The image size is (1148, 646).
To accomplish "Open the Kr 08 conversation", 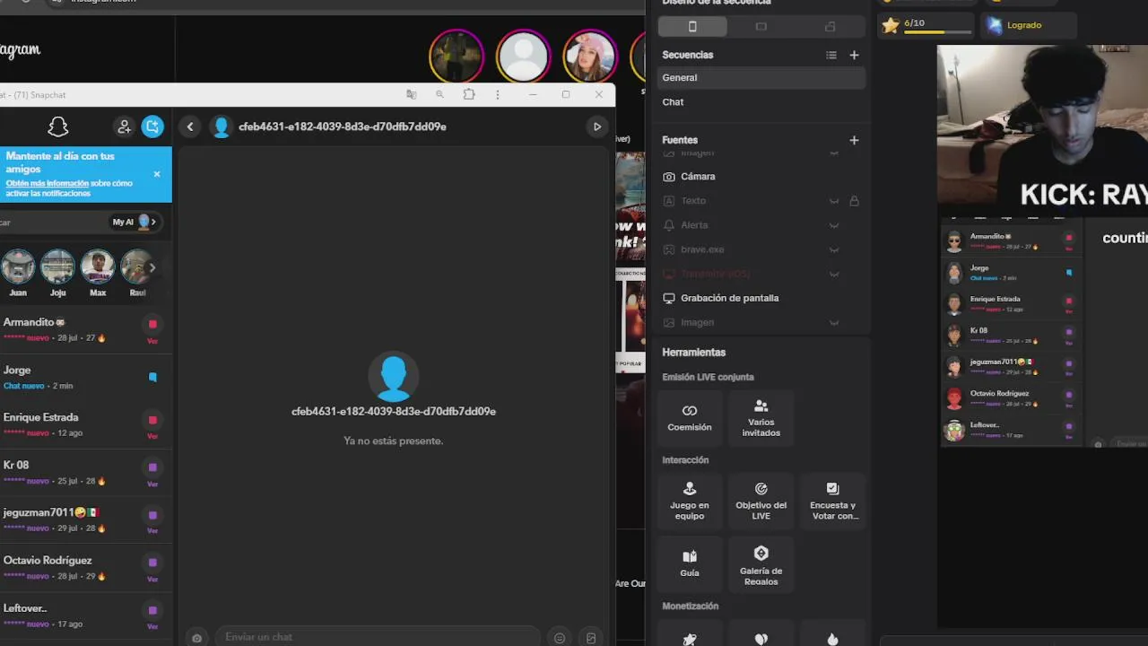I will tap(85, 472).
